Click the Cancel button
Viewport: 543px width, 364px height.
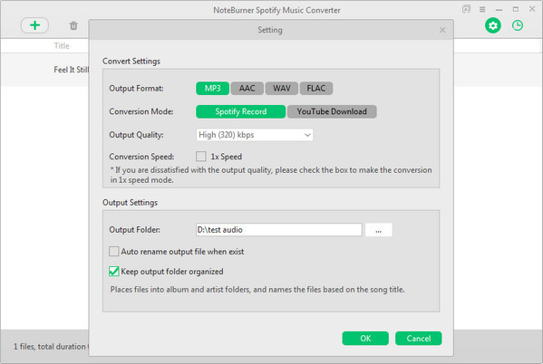click(418, 339)
